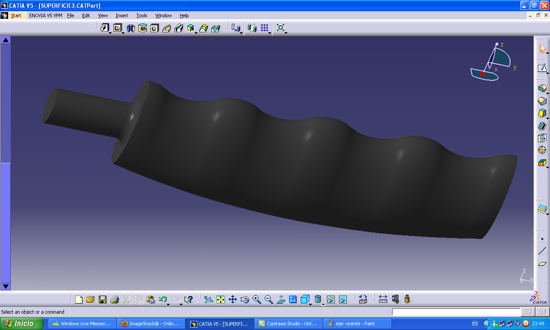Open the Start menu in CATIA
Image resolution: width=550 pixels, height=330 pixels.
pos(16,15)
